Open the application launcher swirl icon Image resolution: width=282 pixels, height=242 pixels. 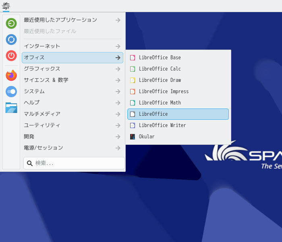click(x=6, y=6)
